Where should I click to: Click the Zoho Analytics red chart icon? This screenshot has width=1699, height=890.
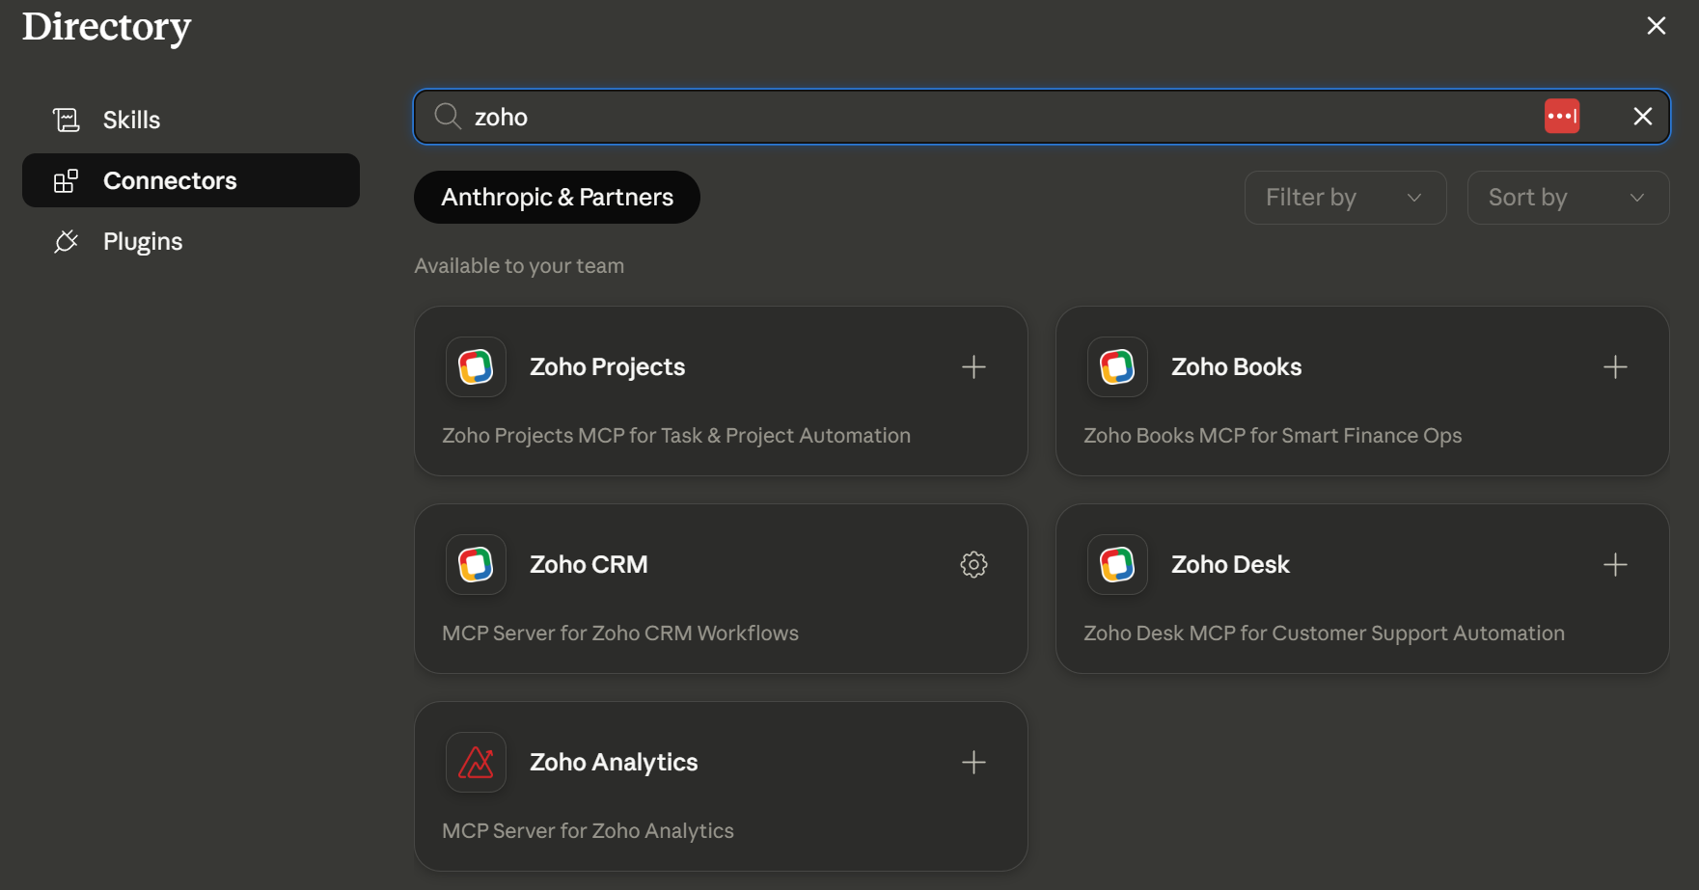tap(476, 763)
